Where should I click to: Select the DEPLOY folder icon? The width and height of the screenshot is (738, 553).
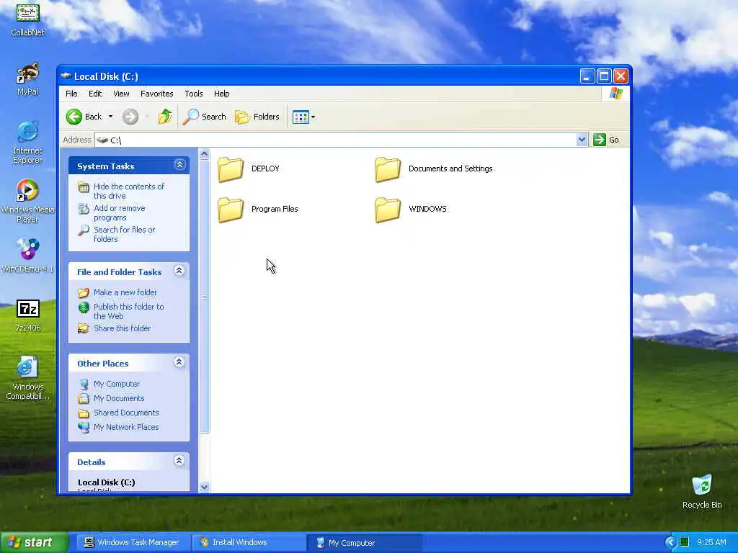[231, 169]
